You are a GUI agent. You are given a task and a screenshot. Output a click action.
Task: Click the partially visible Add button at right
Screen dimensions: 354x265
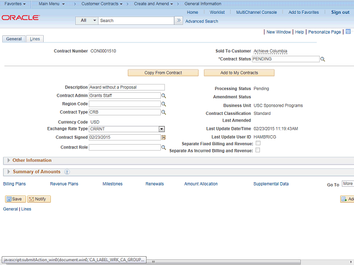[x=347, y=199]
